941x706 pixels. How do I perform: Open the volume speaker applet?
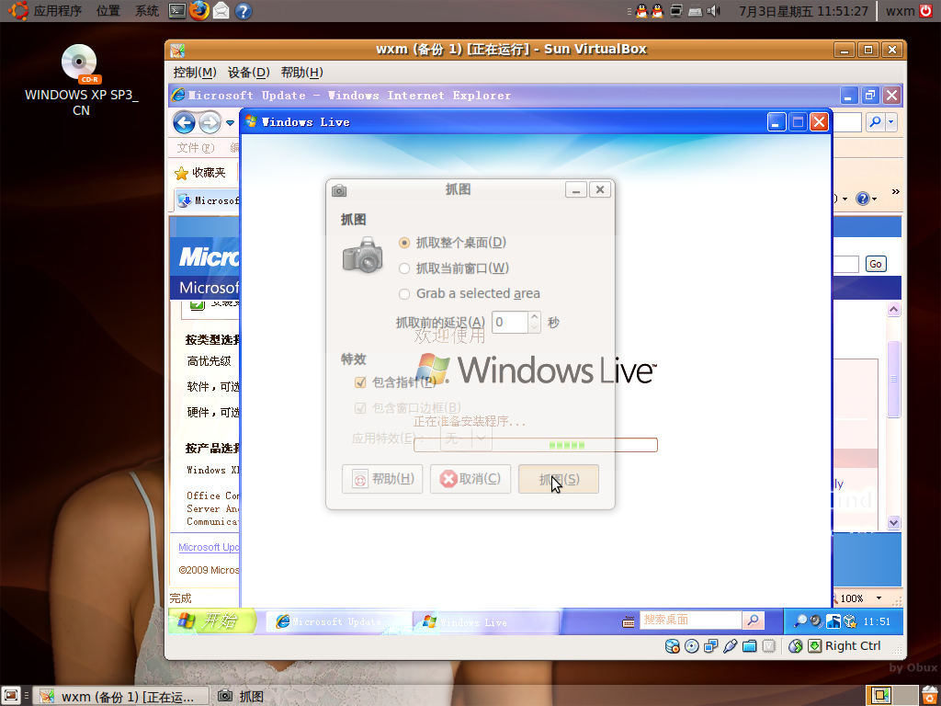pos(713,11)
